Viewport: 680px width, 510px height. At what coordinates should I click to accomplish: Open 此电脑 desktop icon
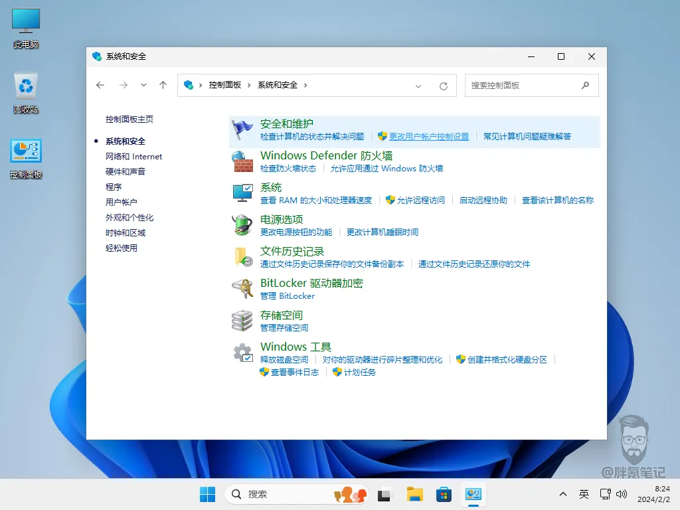click(26, 29)
